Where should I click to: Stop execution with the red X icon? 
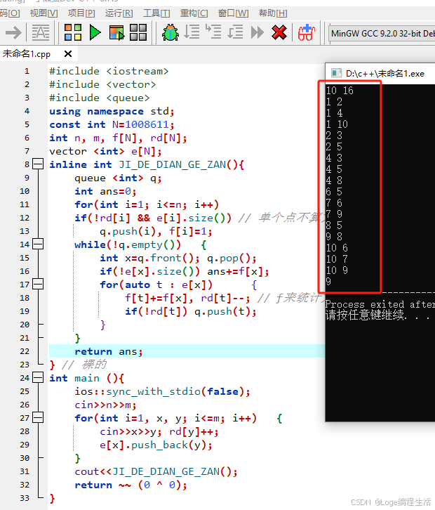[279, 32]
